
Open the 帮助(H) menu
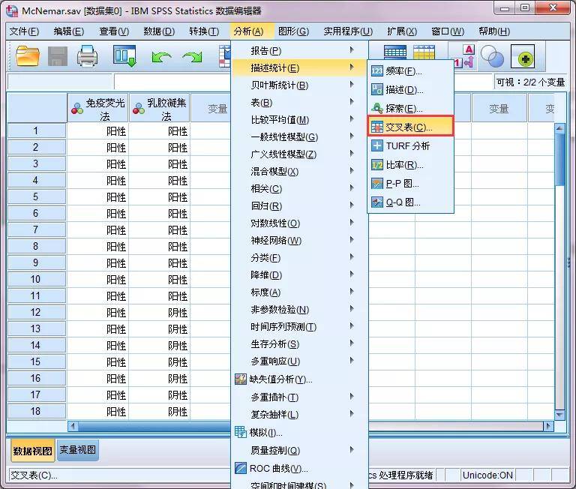point(494,31)
